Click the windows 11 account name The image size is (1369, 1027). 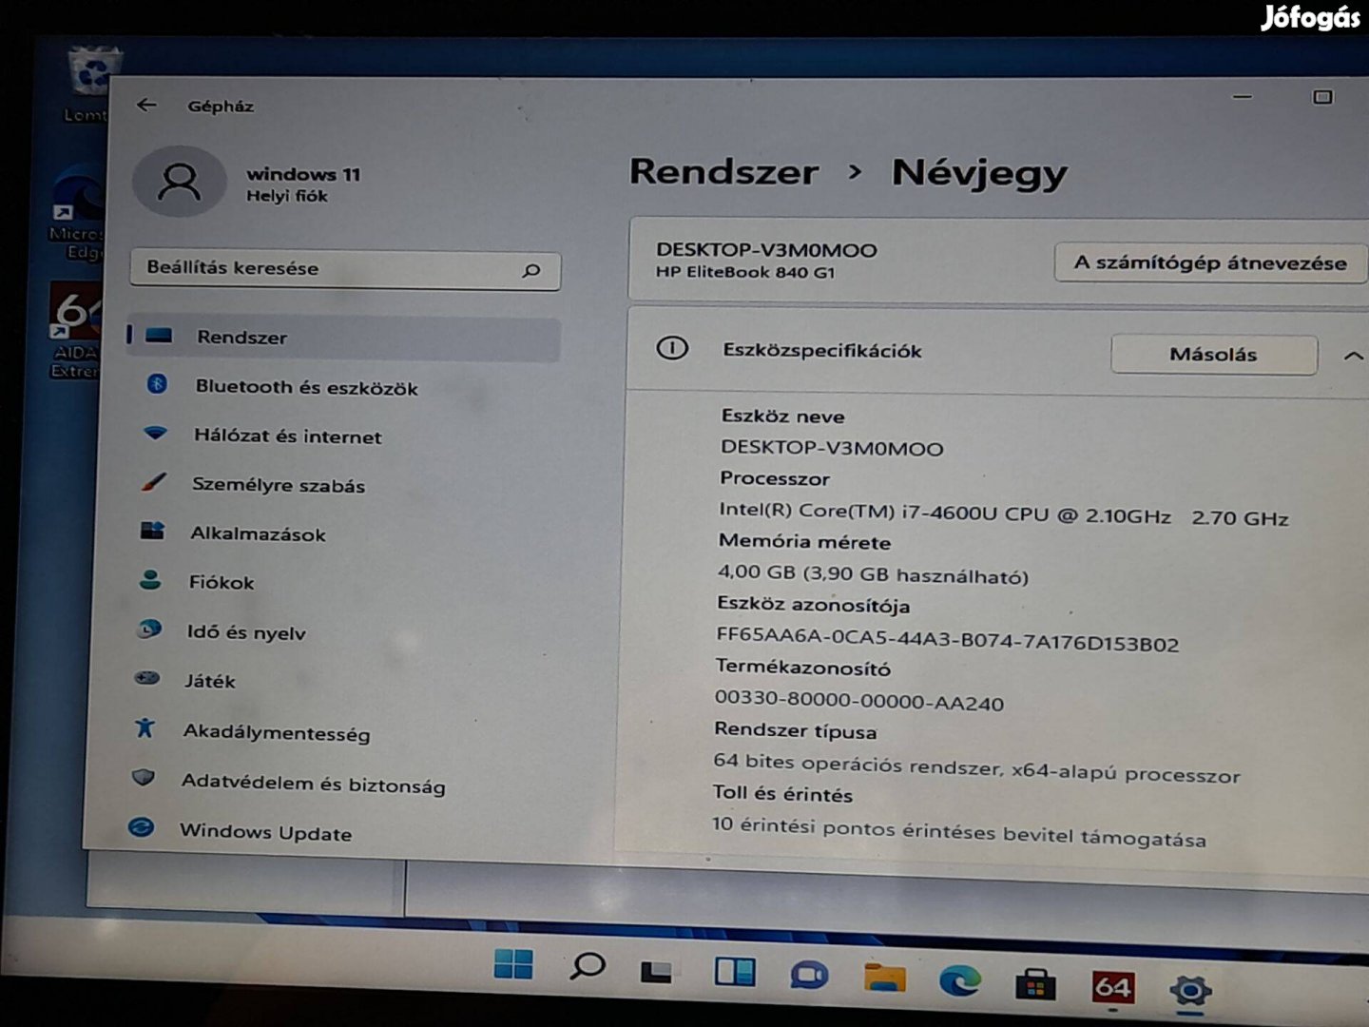303,173
